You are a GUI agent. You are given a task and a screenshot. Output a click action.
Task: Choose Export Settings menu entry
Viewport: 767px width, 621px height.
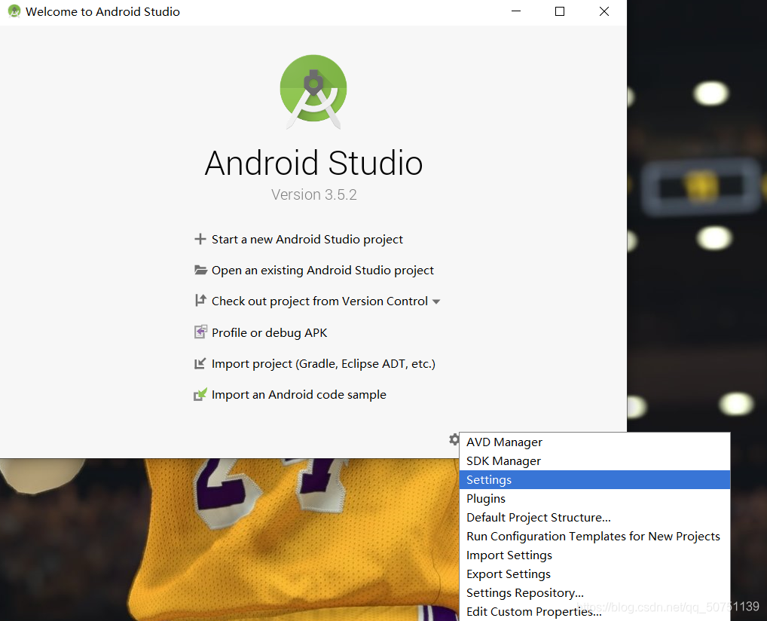point(594,574)
